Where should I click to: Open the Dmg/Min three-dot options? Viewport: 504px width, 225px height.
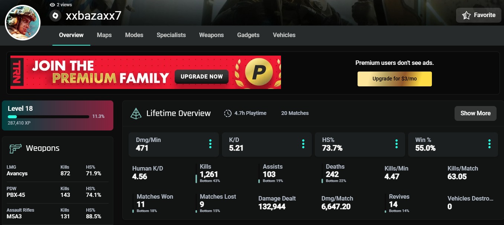pos(210,144)
